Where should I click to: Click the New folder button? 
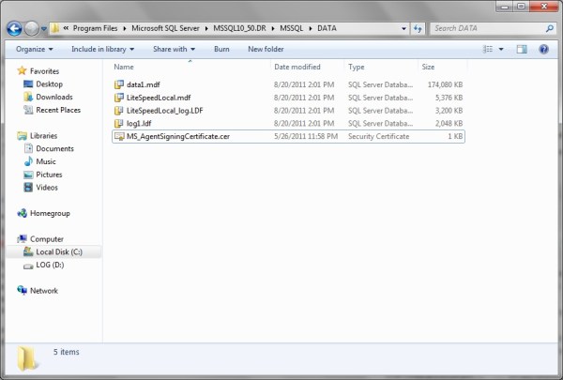click(x=266, y=49)
